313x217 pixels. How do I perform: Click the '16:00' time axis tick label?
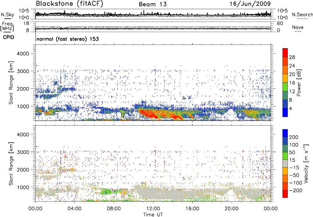tap(192, 209)
